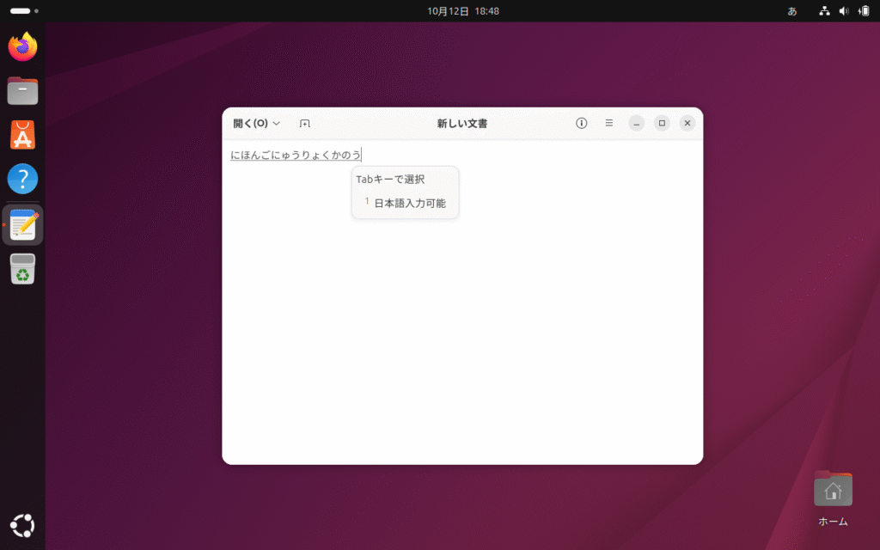Create a new tab with the plus icon
This screenshot has width=880, height=550.
pyautogui.click(x=304, y=124)
